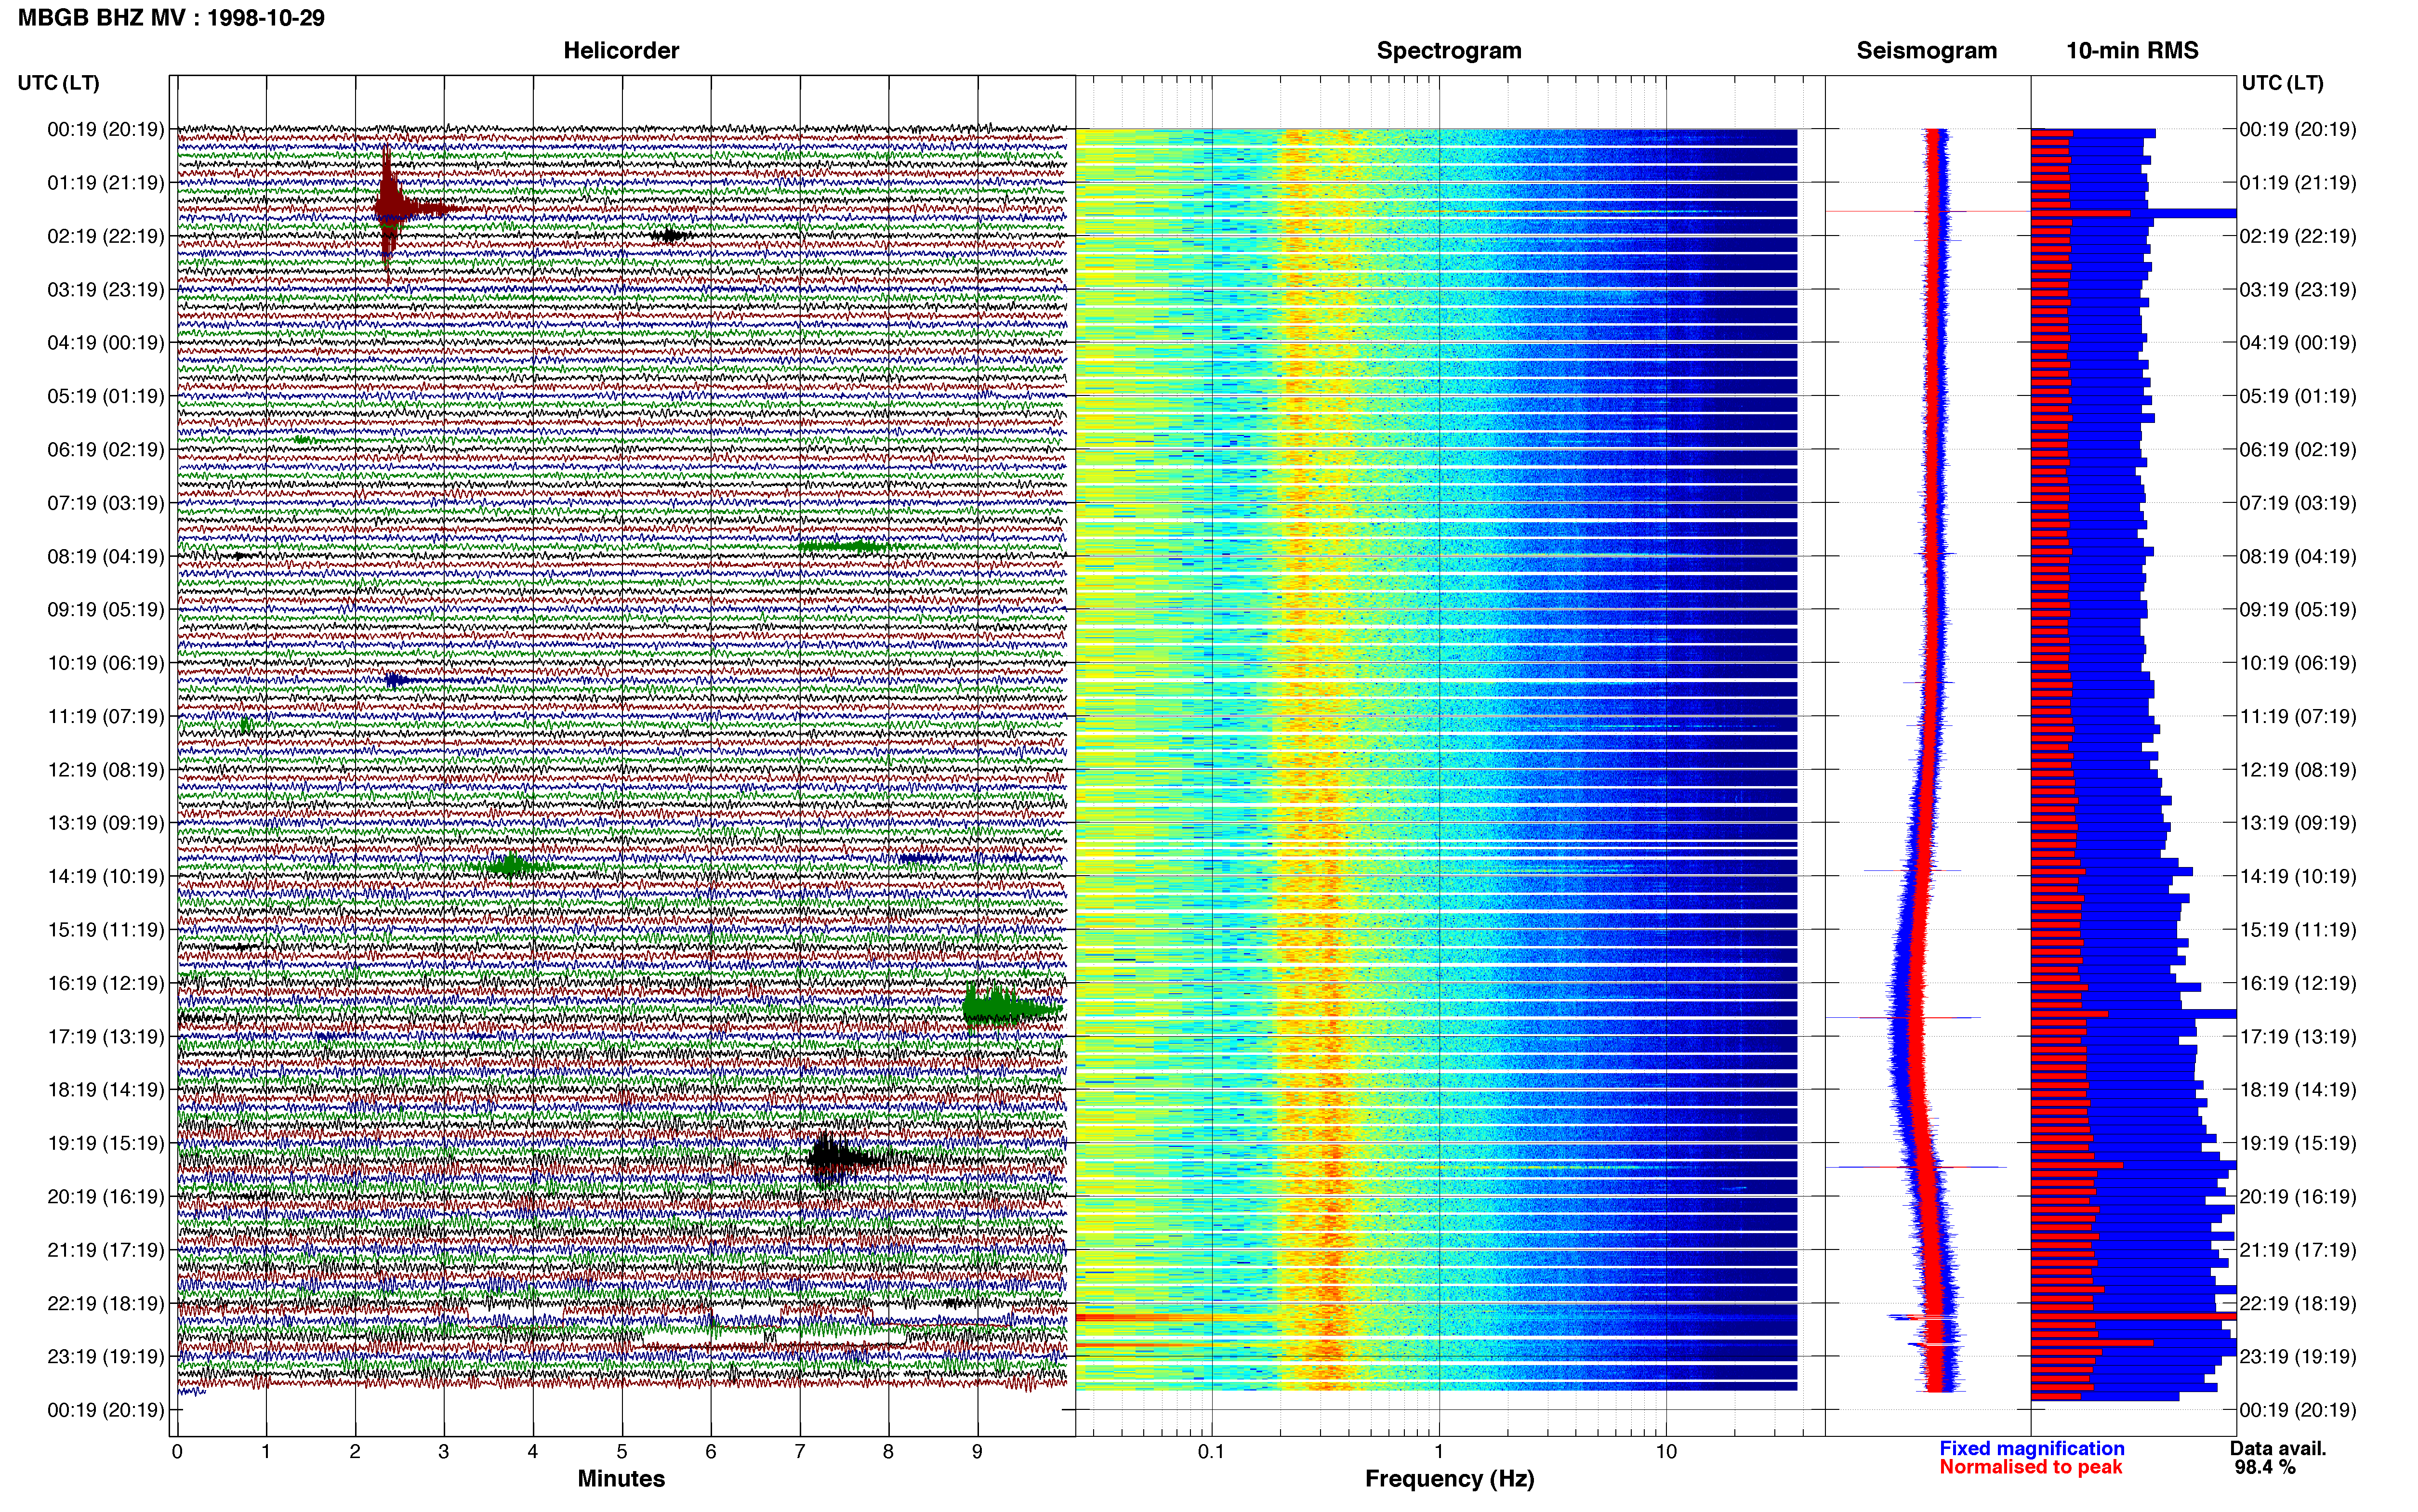This screenshot has width=2418, height=1512.
Task: Click the top '00:19 (20:19)' label beside the helicorder
Action: coord(105,129)
